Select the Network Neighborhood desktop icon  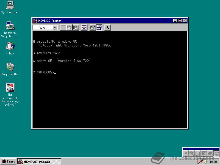[10, 29]
